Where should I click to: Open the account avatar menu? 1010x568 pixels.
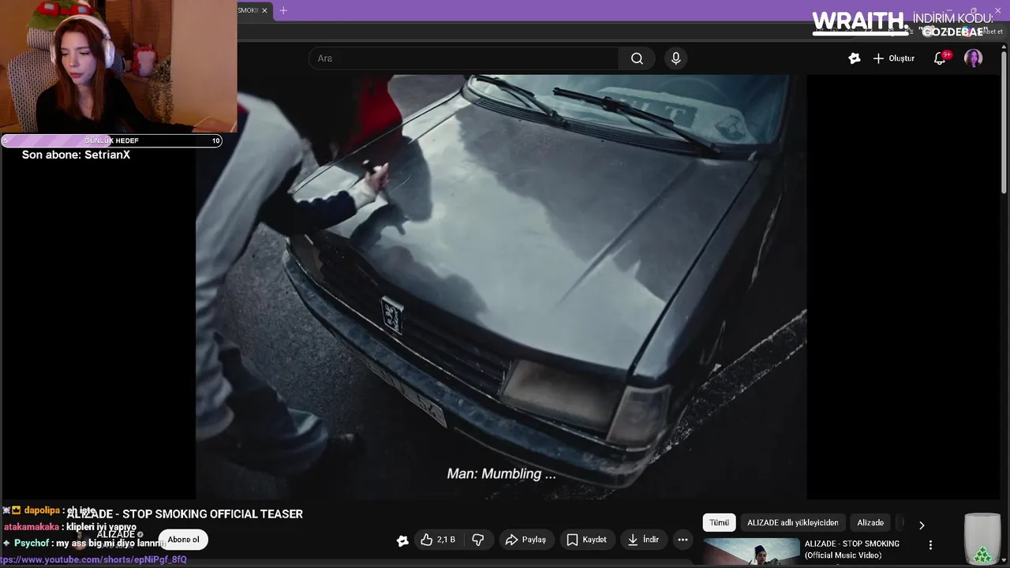973,58
